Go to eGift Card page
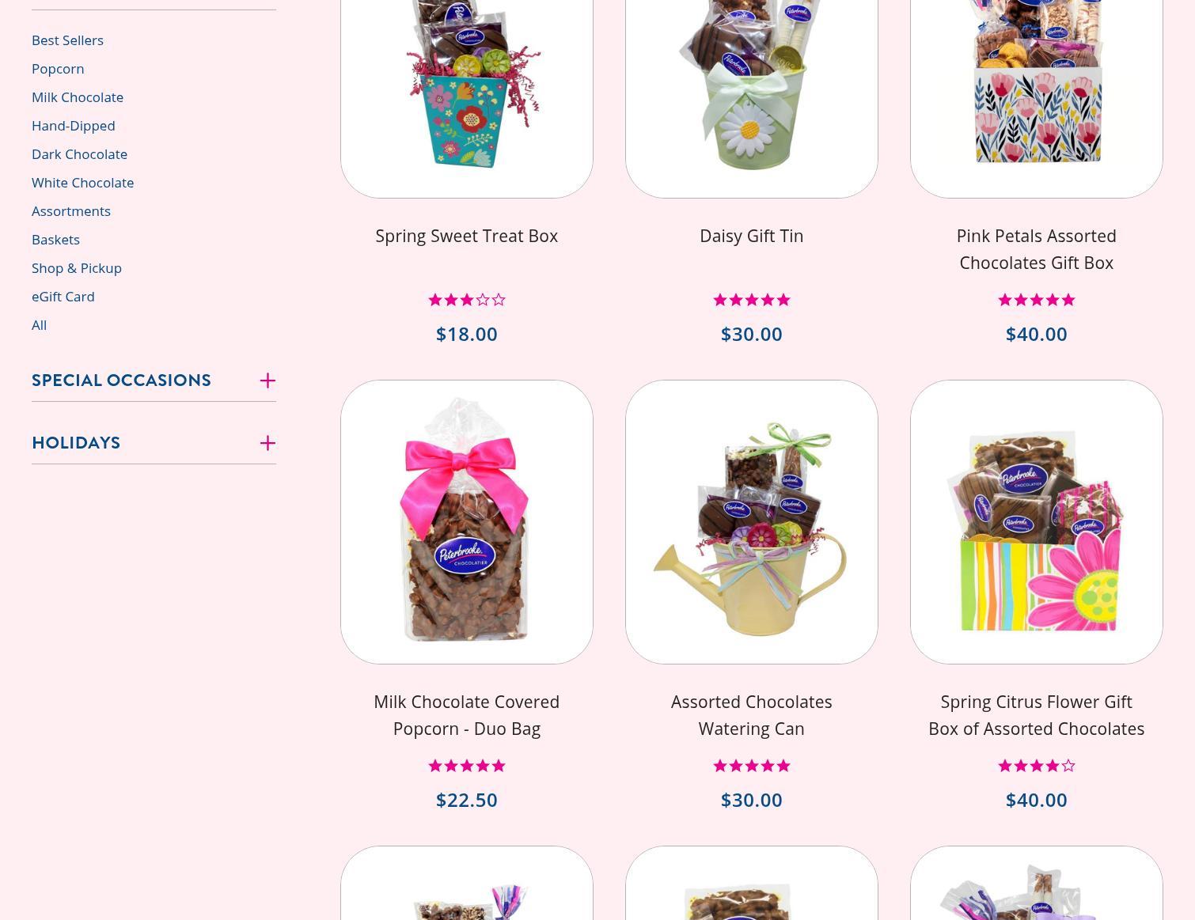 pyautogui.click(x=63, y=296)
